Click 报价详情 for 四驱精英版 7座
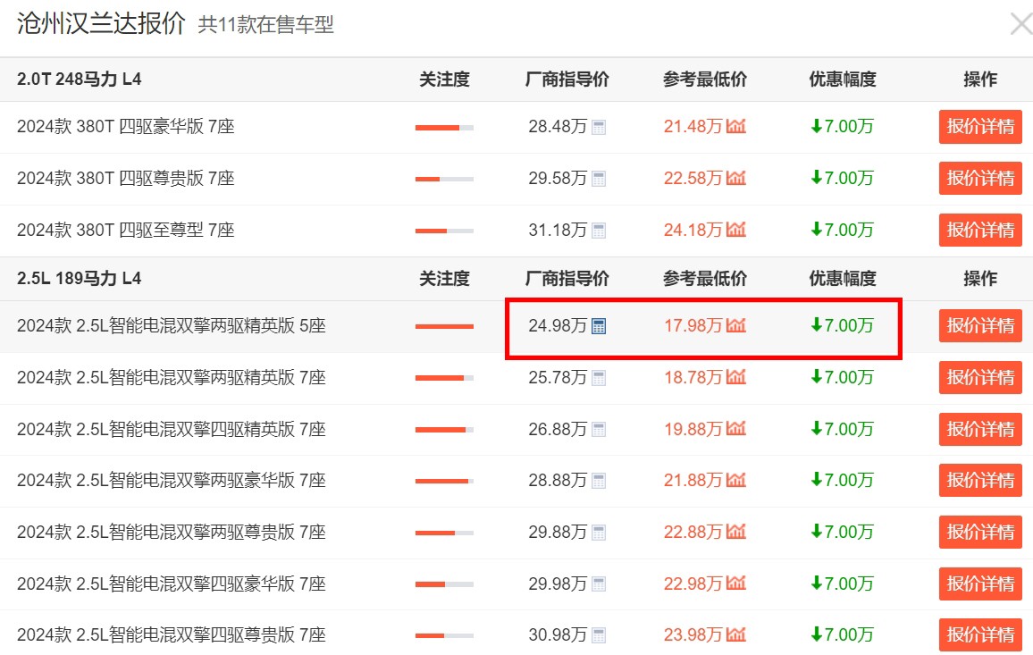 980,429
